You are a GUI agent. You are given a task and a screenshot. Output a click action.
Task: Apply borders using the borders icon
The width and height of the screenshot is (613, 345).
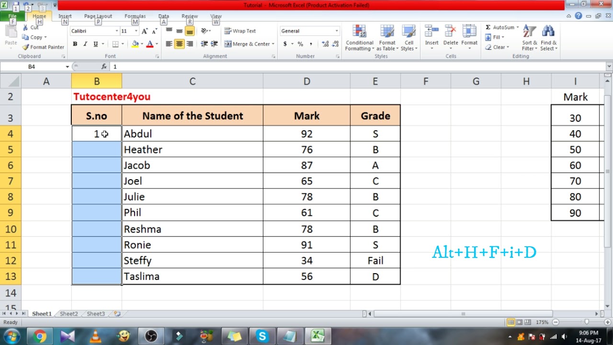click(115, 44)
